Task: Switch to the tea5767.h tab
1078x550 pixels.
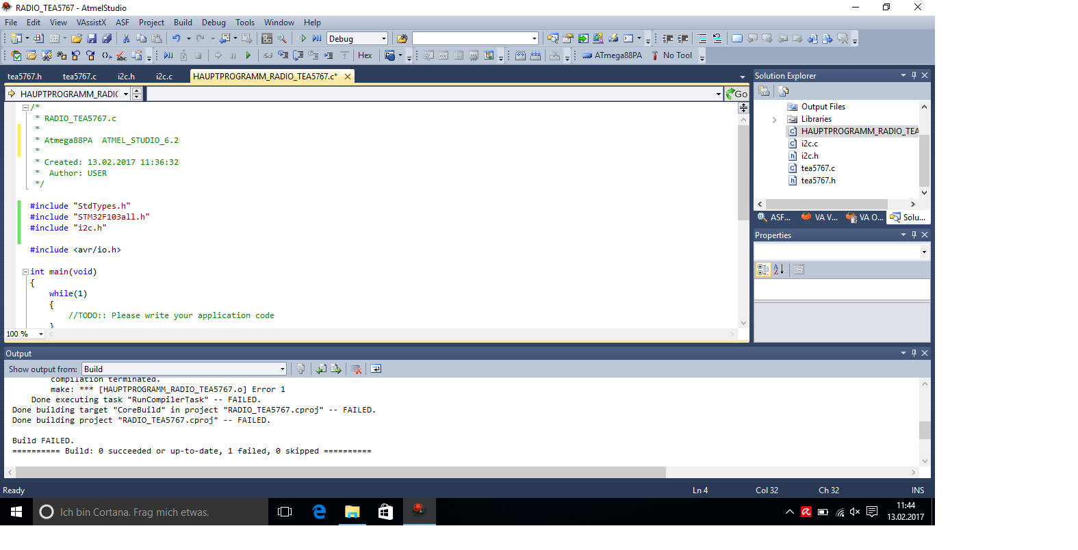Action: coord(25,77)
